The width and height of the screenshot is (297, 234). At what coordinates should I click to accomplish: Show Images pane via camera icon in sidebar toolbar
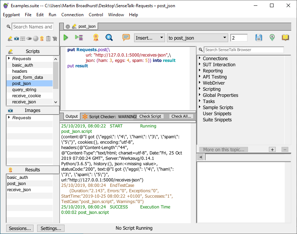click(17, 39)
